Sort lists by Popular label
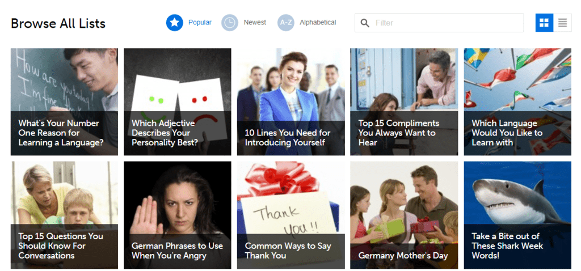The image size is (581, 271). 200,23
